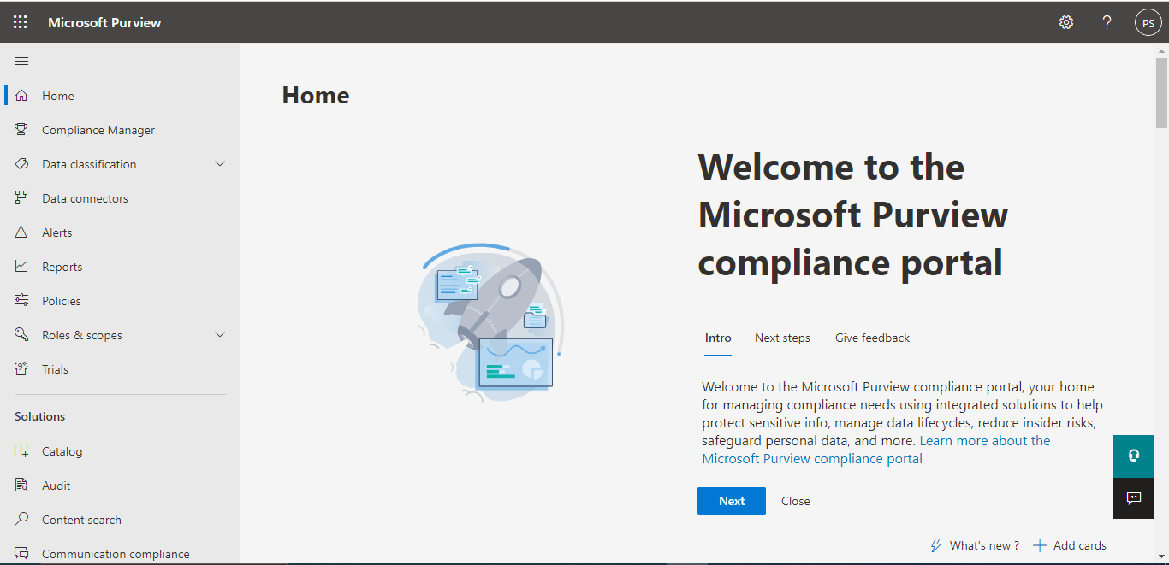Screen dimensions: 1169x565
Task: Open the dark feedback chat button
Action: pyautogui.click(x=1134, y=498)
